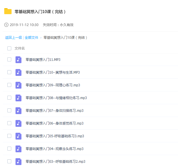The image size is (178, 167).
Task: Click the audio icon of 呼吸基础练习3.mp3
Action: pyautogui.click(x=18, y=136)
